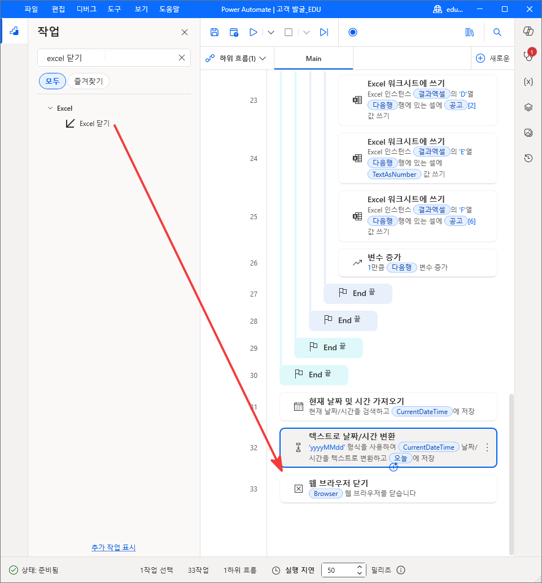The width and height of the screenshot is (542, 583).
Task: Close the 작업 panel
Action: (x=184, y=32)
